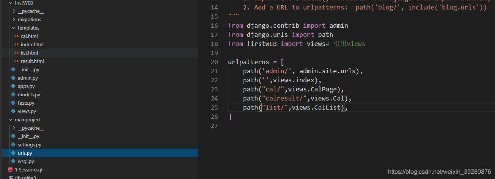
Task: Click the Python icon beside urls.py
Action: 13,153
